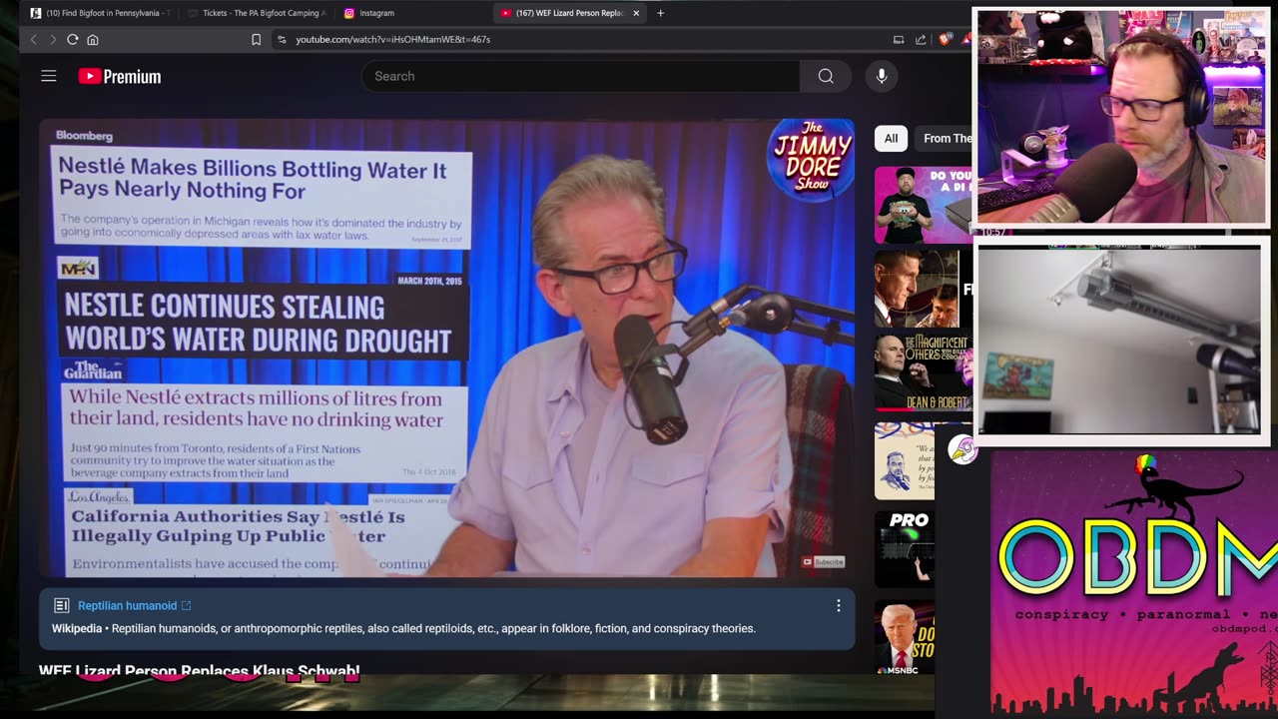Open the MSNBC recommended video thumbnail
The image size is (1278, 719).
pyautogui.click(x=905, y=637)
